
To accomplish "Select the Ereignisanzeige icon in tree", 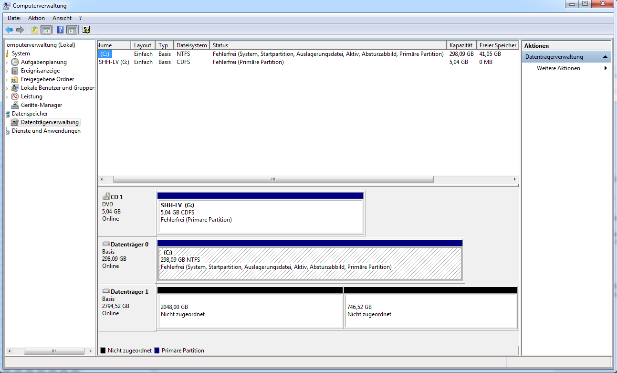I will point(15,71).
